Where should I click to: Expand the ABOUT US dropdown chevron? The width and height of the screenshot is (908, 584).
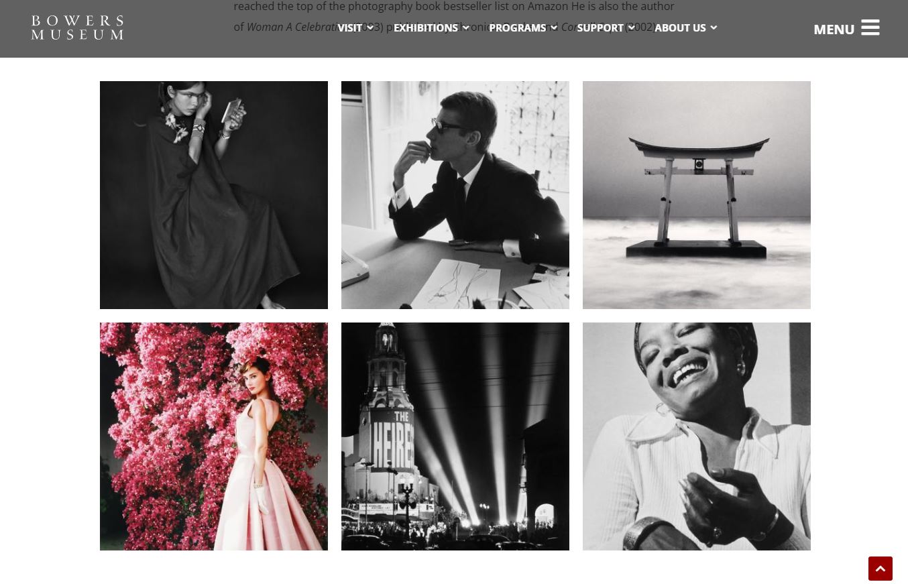coord(714,28)
